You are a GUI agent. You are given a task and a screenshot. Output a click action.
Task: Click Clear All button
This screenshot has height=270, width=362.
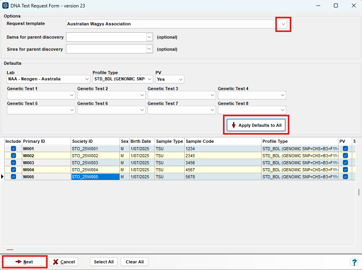tap(135, 262)
